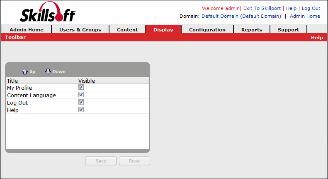Go to the Configuration tab
This screenshot has height=179, width=328.
(x=207, y=30)
